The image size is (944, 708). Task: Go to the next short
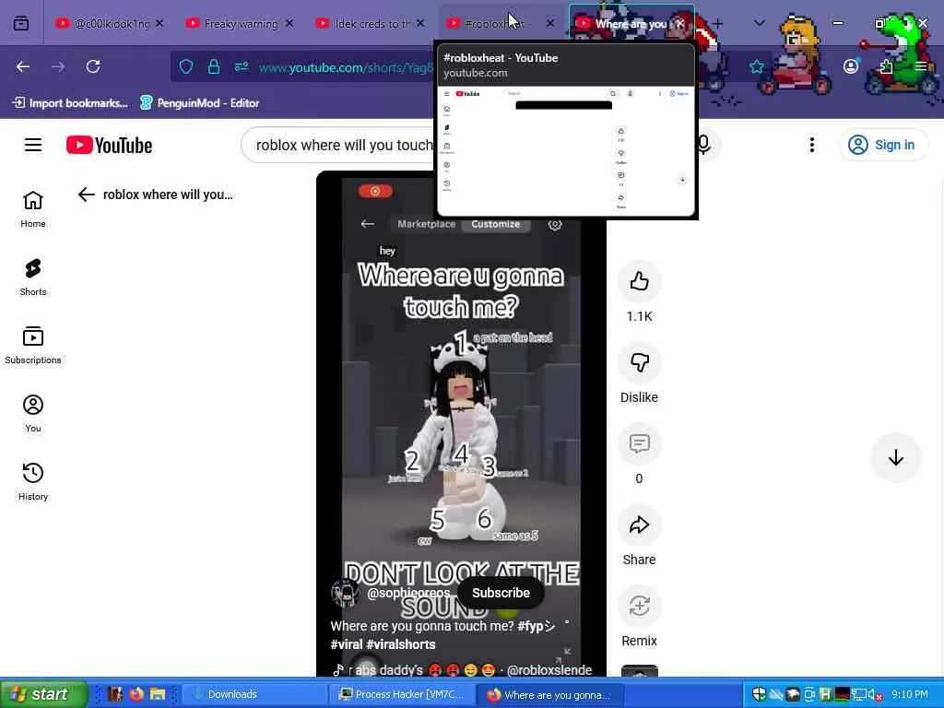pyautogui.click(x=896, y=457)
